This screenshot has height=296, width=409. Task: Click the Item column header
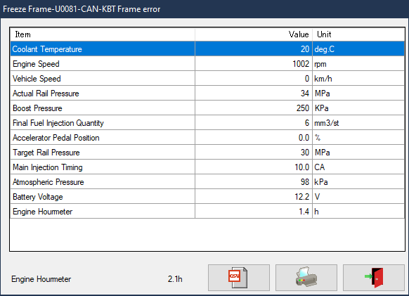(x=103, y=34)
